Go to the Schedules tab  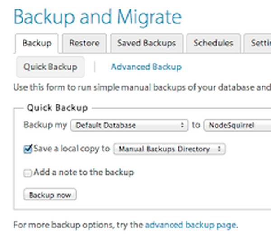tap(213, 43)
